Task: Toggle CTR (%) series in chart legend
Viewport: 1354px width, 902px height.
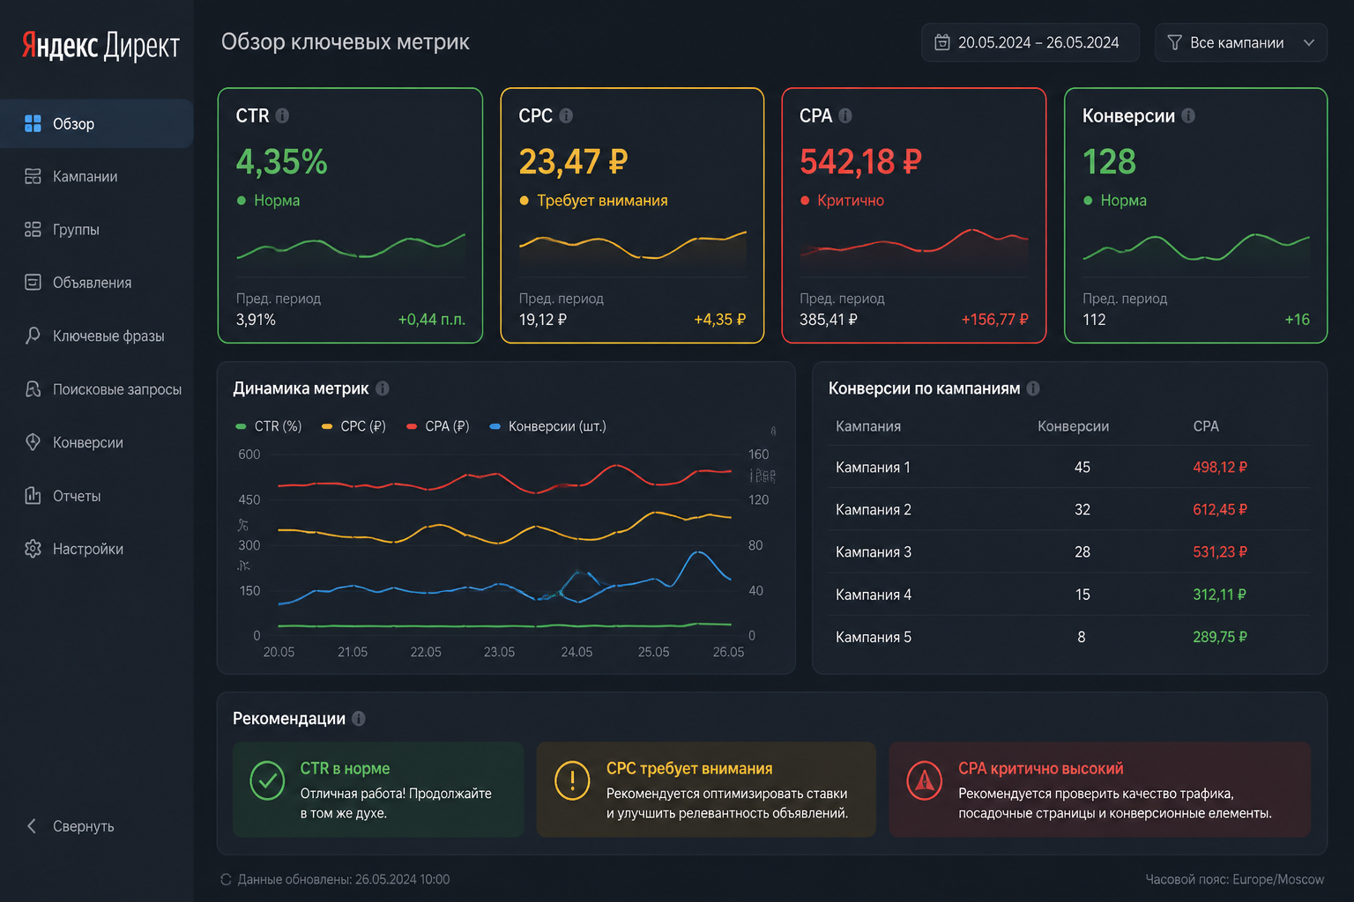Action: [x=269, y=426]
